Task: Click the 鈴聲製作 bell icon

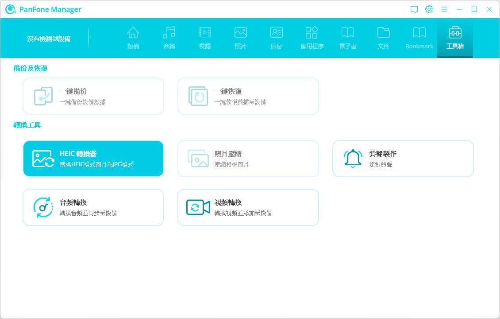Action: 353,159
